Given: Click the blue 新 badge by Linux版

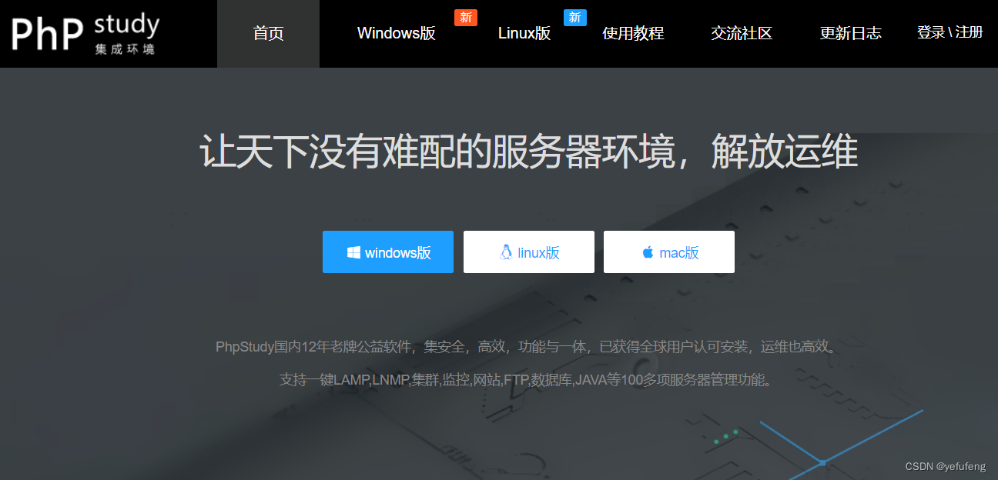Looking at the screenshot, I should click(575, 18).
